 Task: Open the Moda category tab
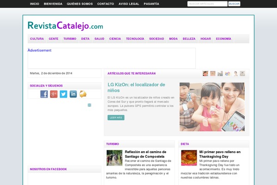[x=173, y=38]
